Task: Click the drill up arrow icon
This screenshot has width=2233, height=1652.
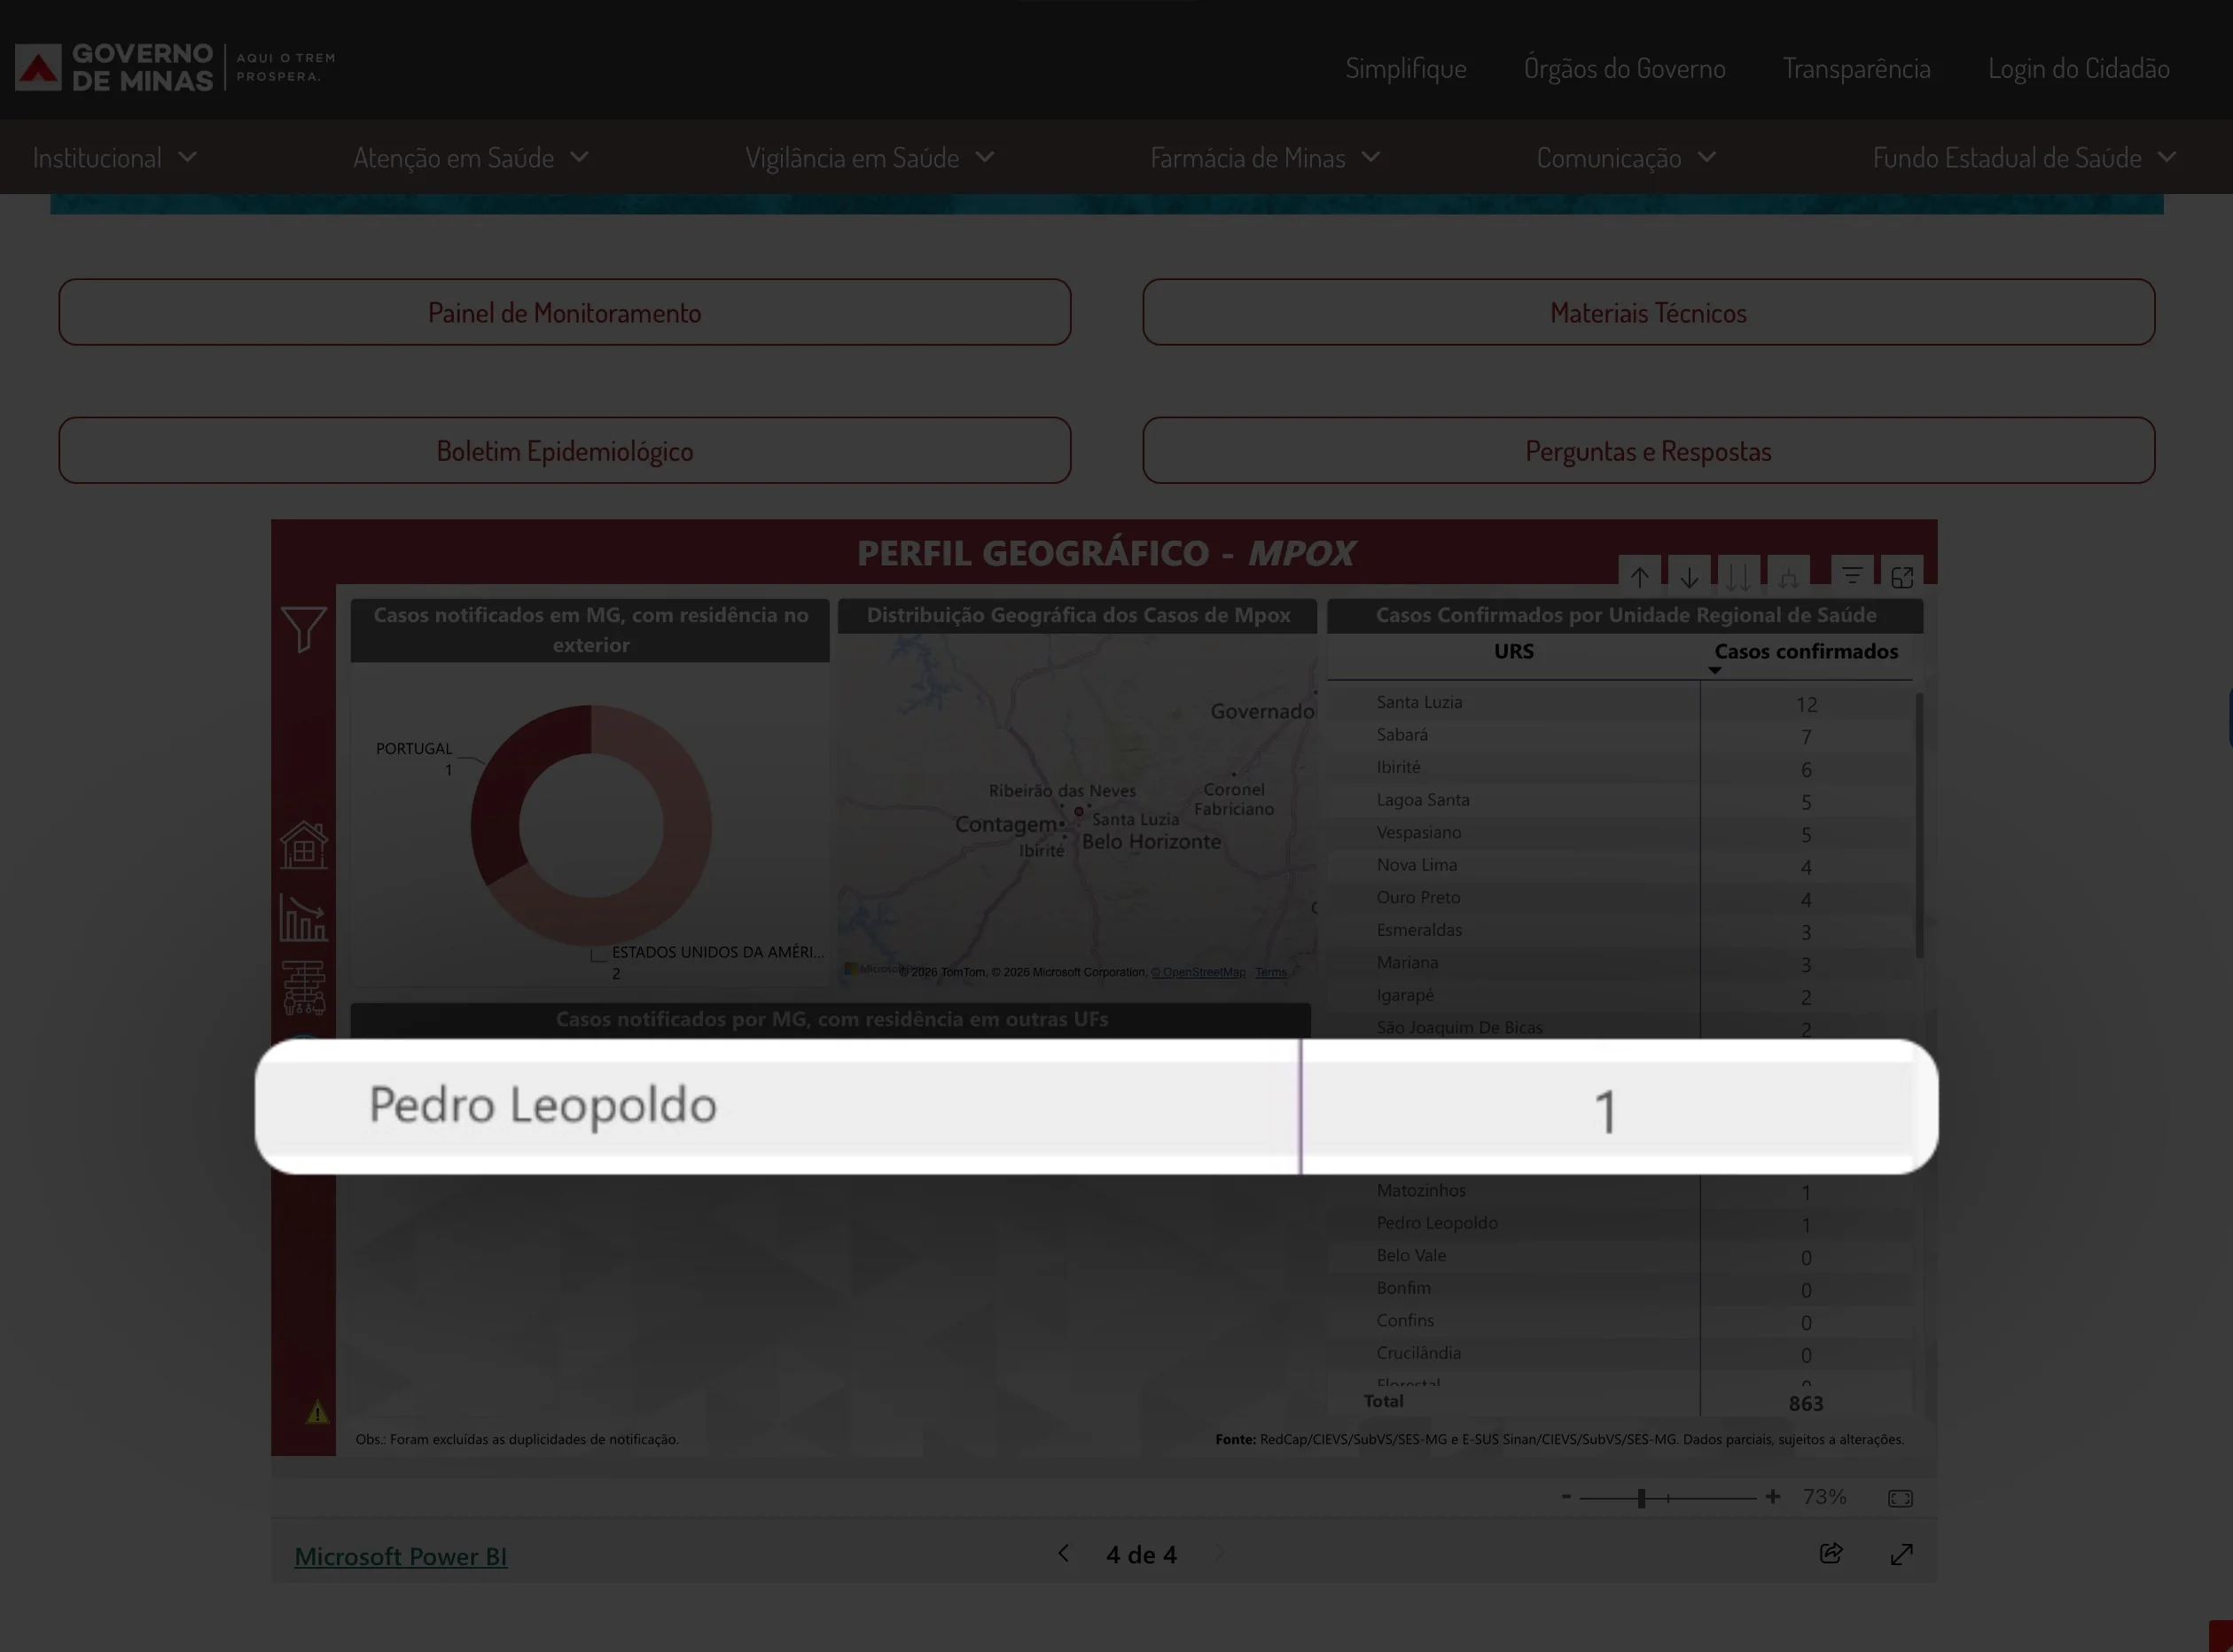Action: tap(1639, 577)
